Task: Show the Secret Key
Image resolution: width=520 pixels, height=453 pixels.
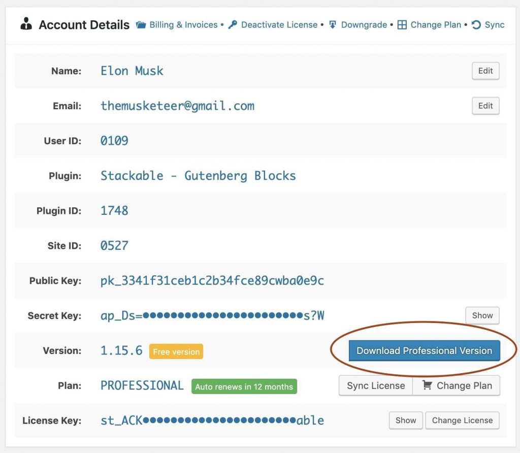Action: coord(482,315)
